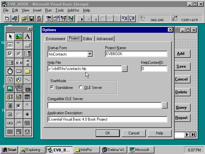Browse for Help File with ellipsis button
This screenshot has width=205, height=154.
125,68
